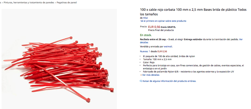
Task: Click the Tamaño: 100 mm x 2,5 mm bullet
Action: click(157, 59)
